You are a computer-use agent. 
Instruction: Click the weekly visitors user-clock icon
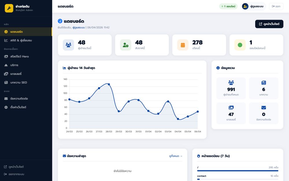[125, 45]
